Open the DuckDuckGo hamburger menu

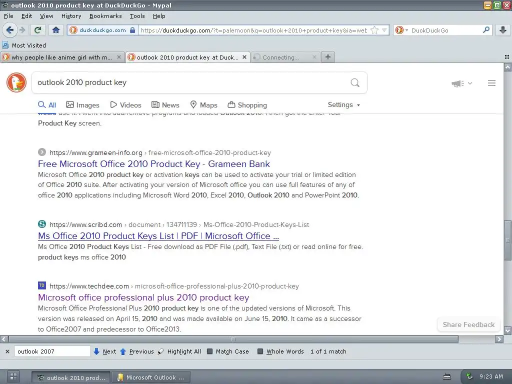tap(492, 83)
